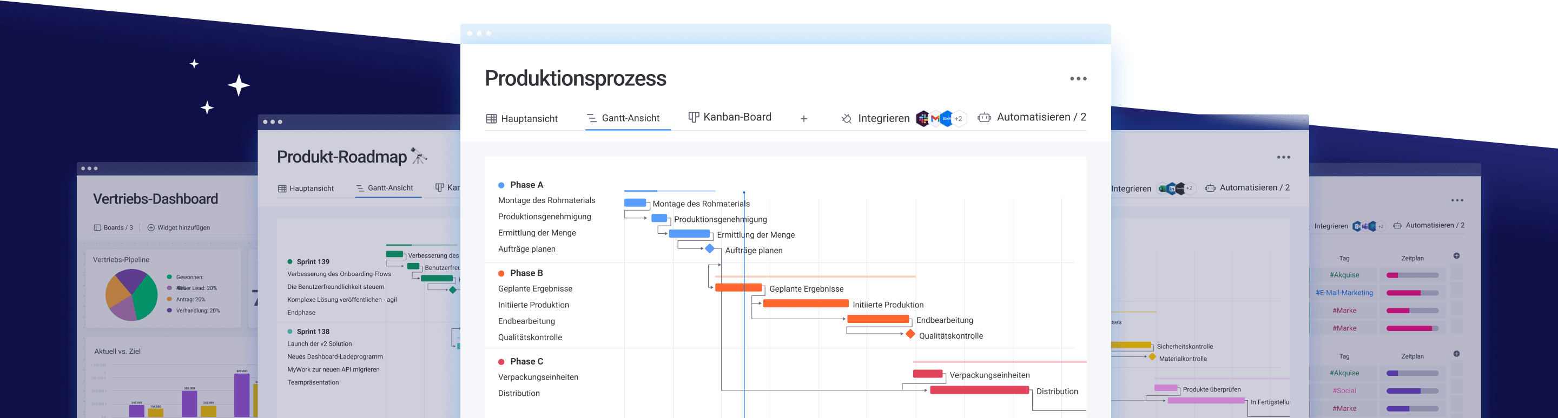The width and height of the screenshot is (1558, 418).
Task: Select Teampräsentation in Produkt-Roadmap
Action: [x=313, y=382]
